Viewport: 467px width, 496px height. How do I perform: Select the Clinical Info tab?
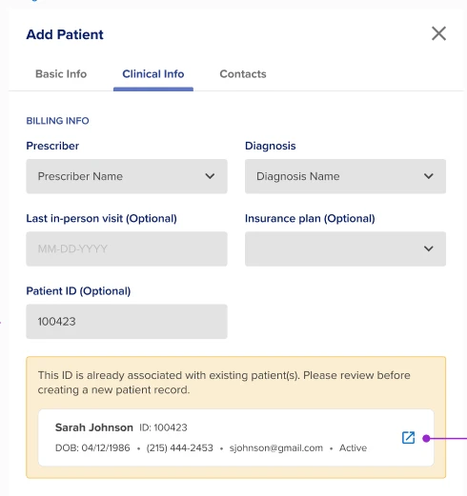tap(153, 74)
